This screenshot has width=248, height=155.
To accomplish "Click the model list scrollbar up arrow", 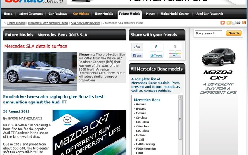I will coord(180,97).
